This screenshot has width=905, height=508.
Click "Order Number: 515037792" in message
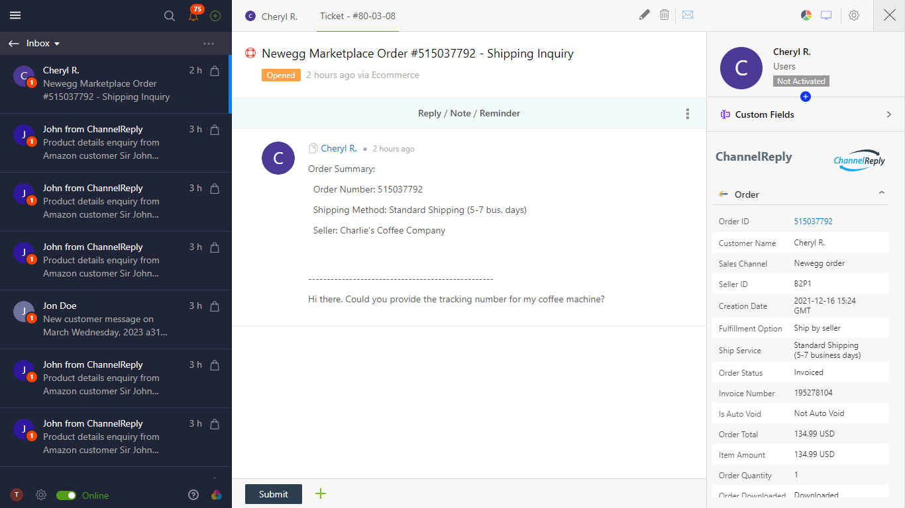click(368, 189)
